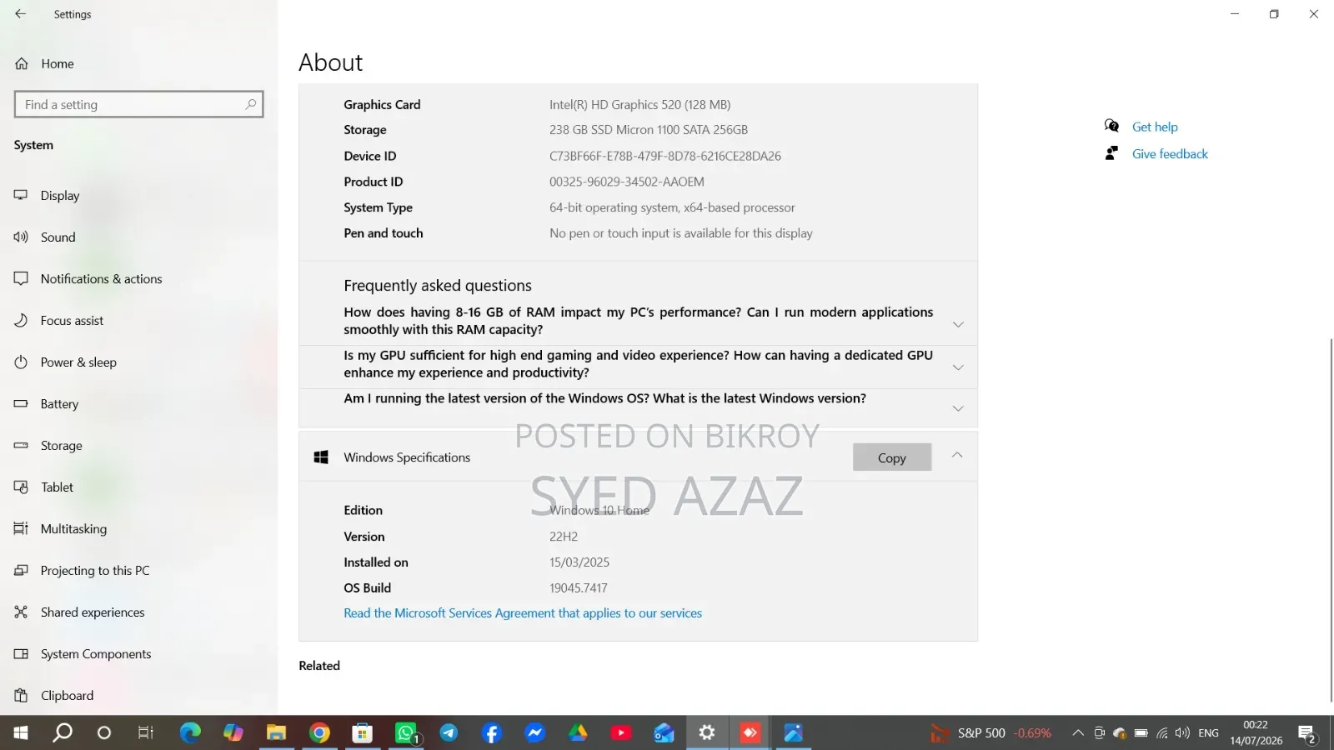The height and width of the screenshot is (750, 1334).
Task: Click the System Components icon
Action: tap(21, 654)
